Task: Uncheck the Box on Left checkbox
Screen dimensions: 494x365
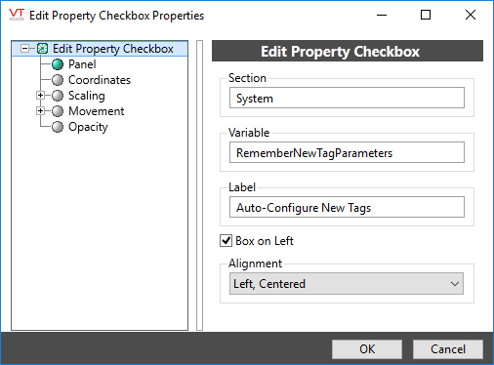Action: tap(226, 241)
